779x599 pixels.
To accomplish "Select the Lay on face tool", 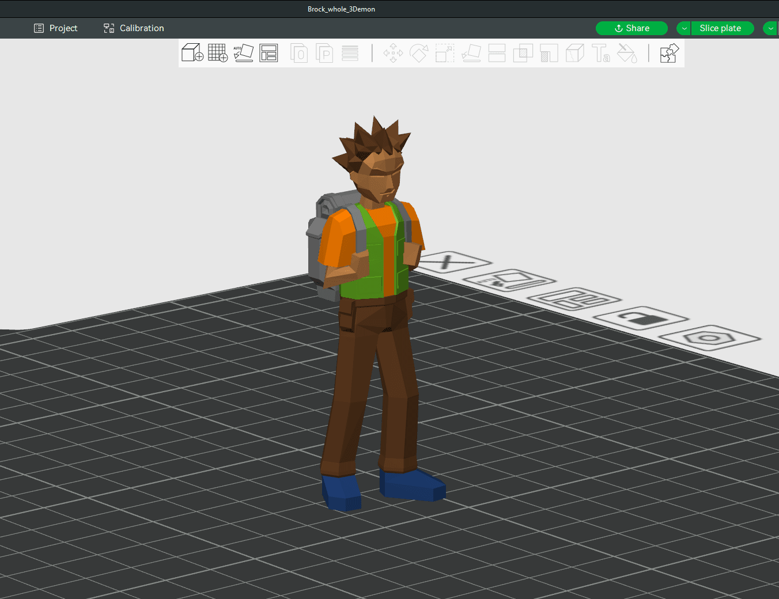I will tap(471, 53).
